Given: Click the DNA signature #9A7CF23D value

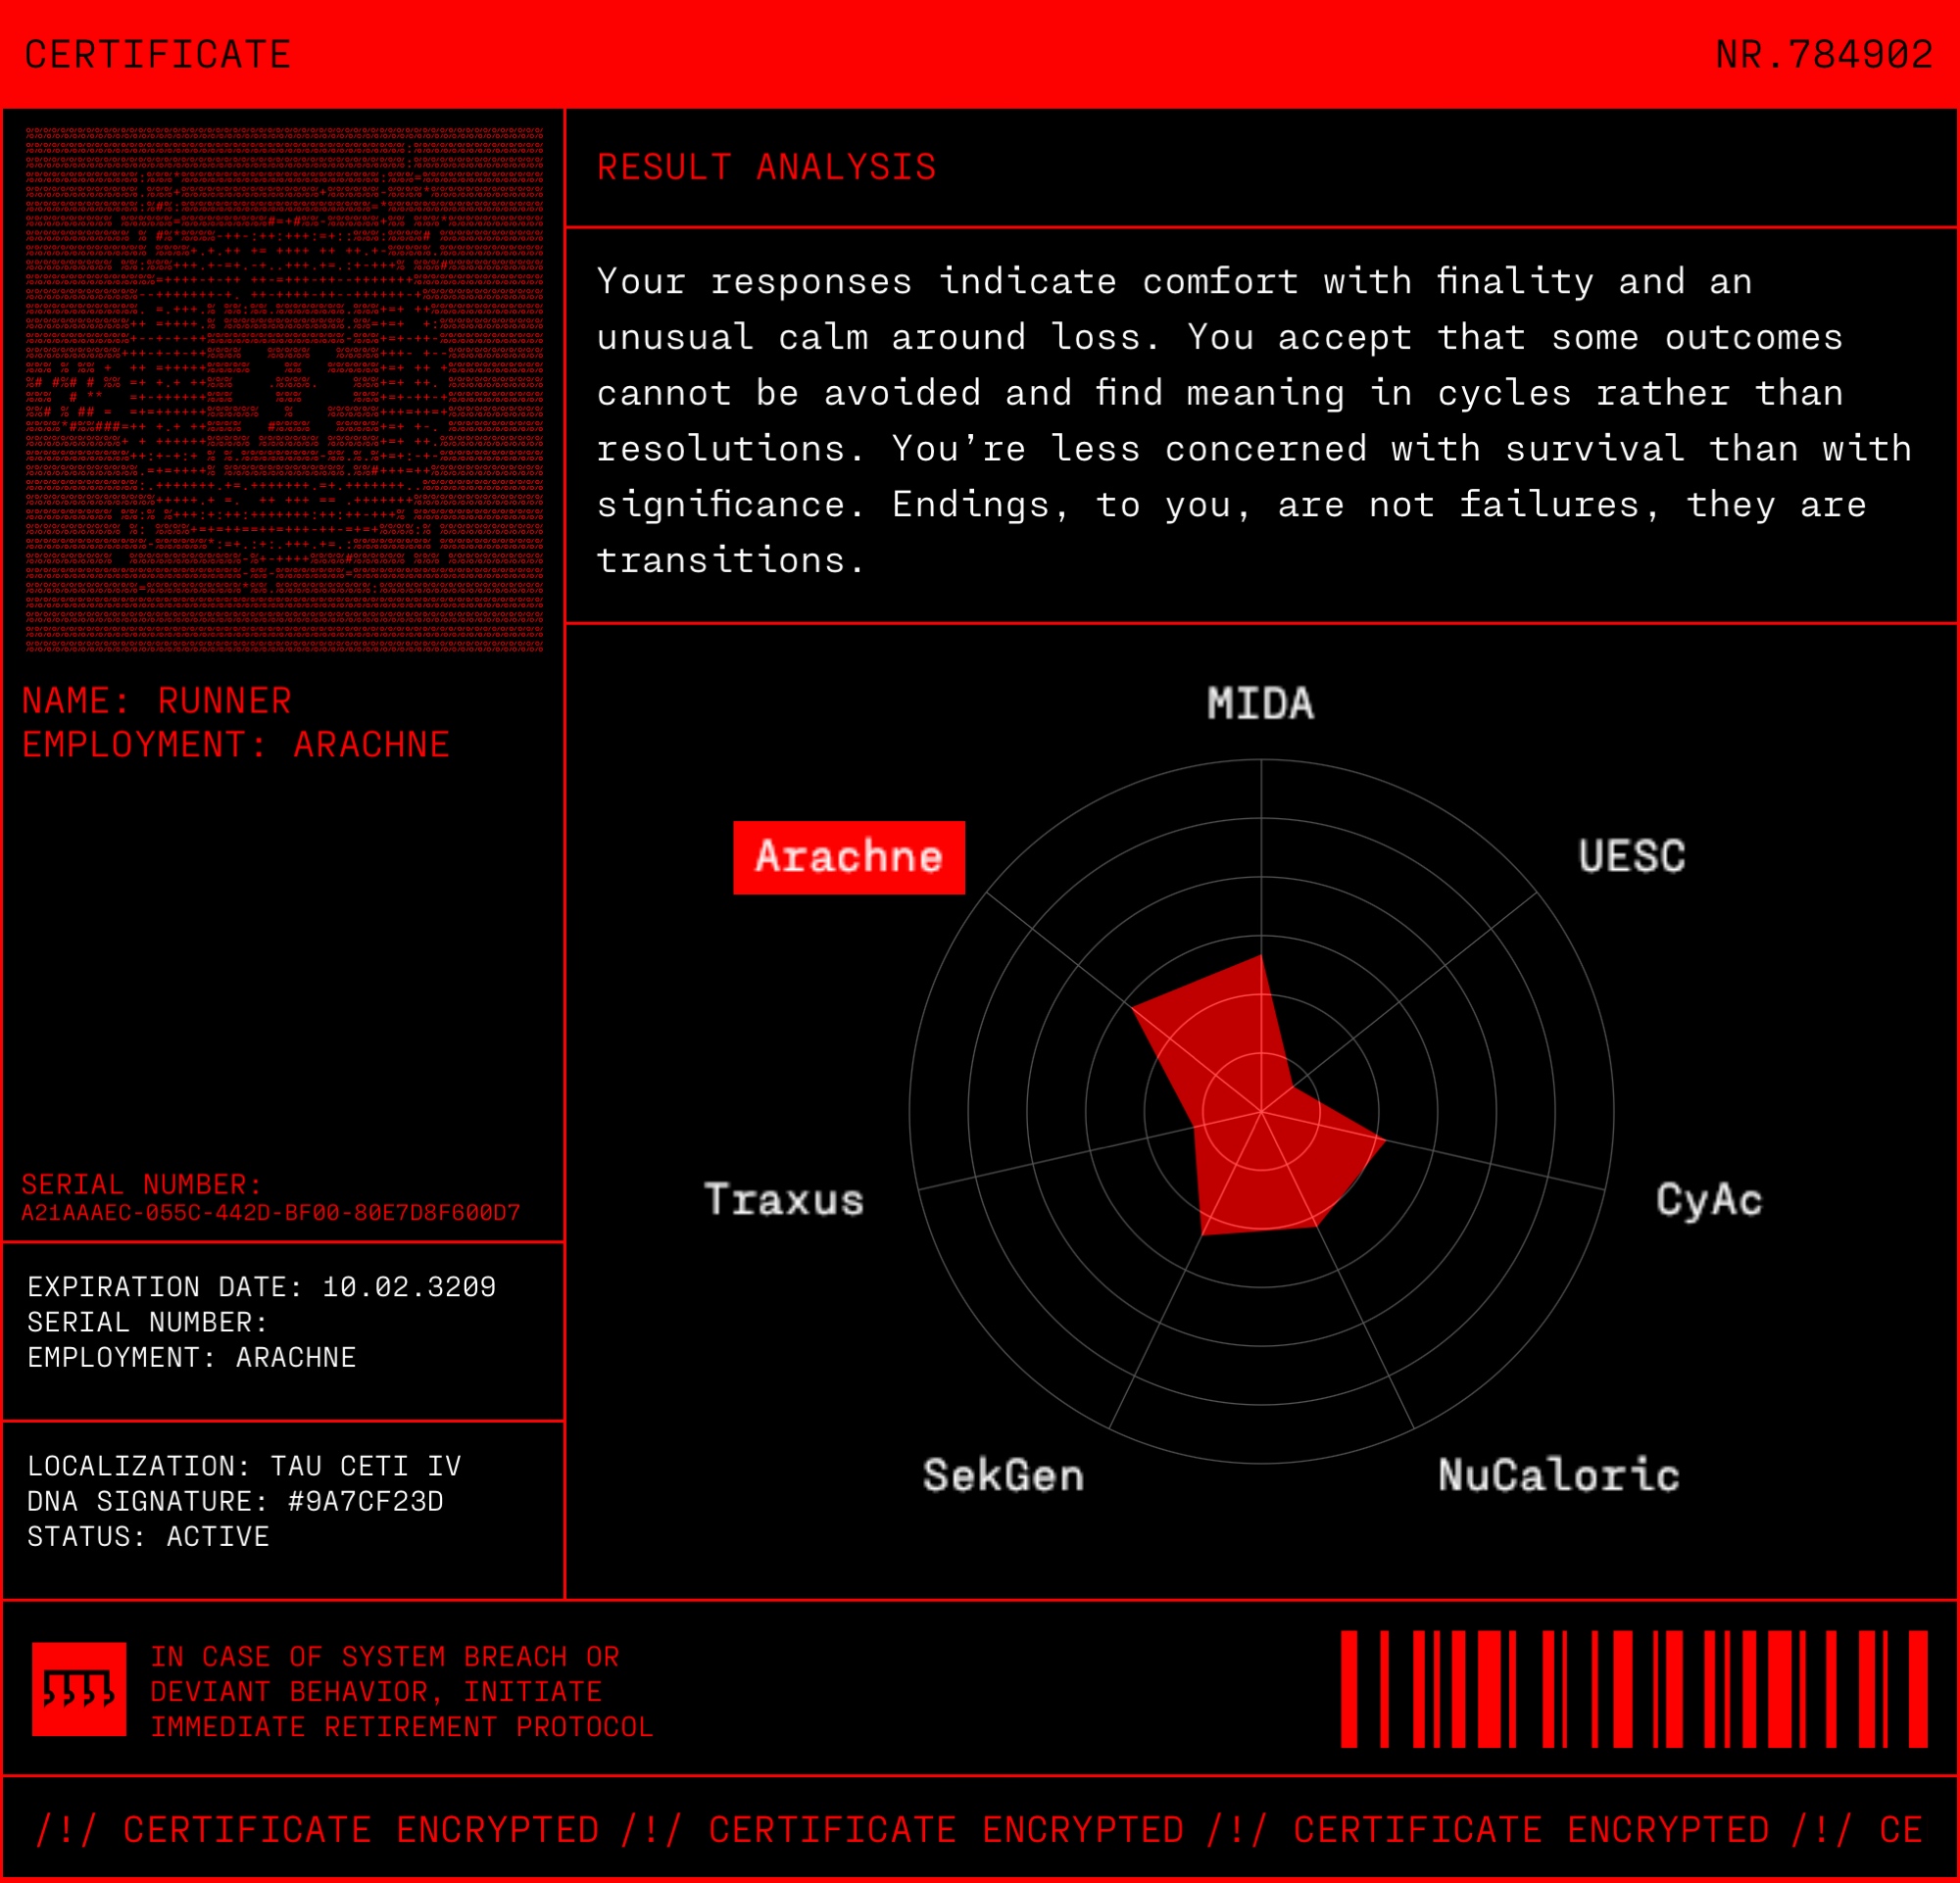Looking at the screenshot, I should (x=365, y=1501).
